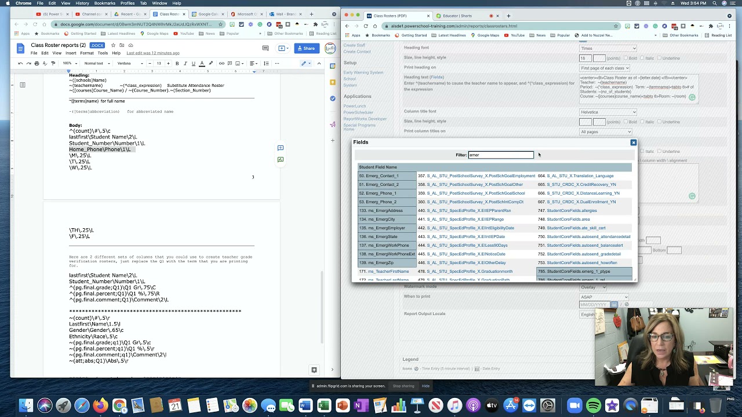This screenshot has width=742, height=417.
Task: Click the text color A button
Action: click(202, 63)
